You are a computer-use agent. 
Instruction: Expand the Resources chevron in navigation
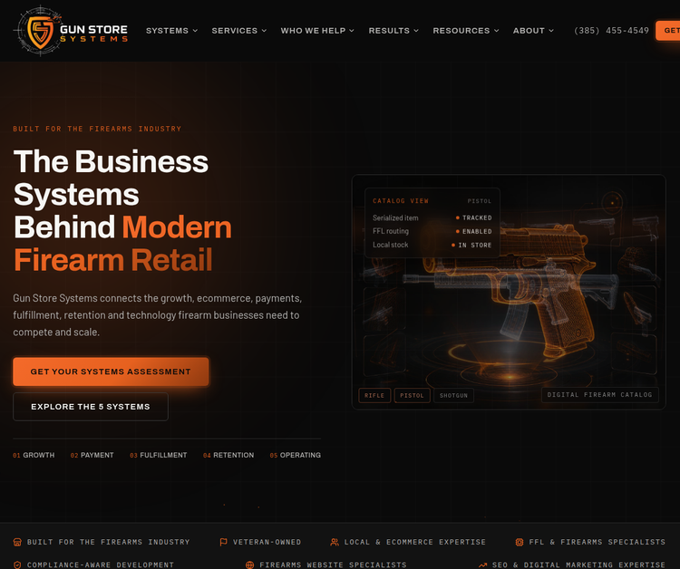(x=497, y=31)
